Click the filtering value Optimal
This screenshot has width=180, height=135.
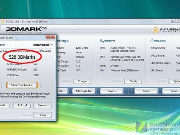(80, 57)
